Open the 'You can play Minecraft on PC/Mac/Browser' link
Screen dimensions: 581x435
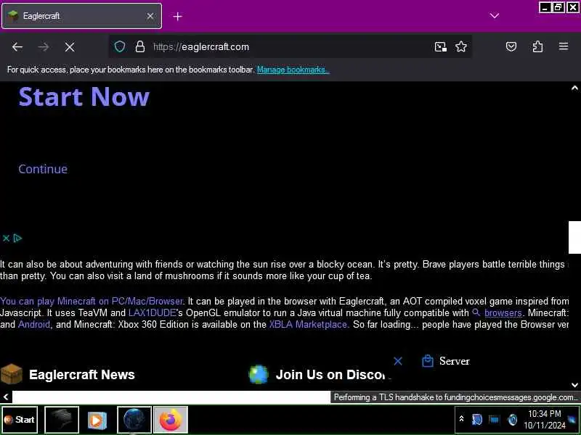tap(92, 301)
